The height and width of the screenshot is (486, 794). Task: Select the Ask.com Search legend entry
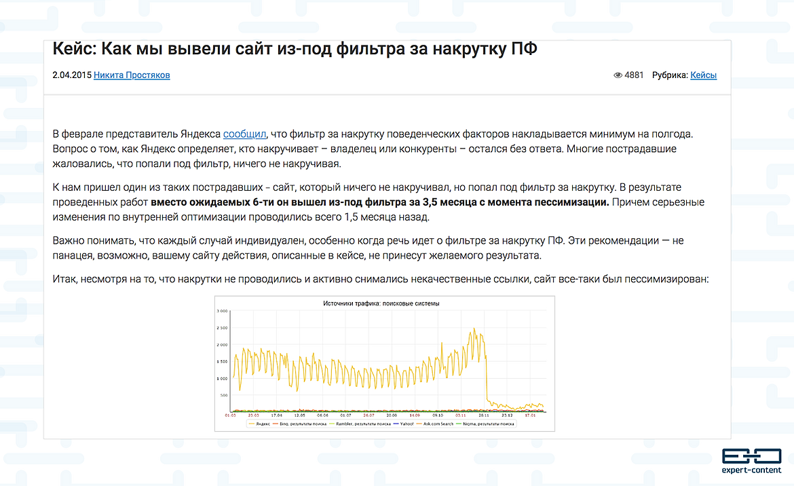coord(438,424)
